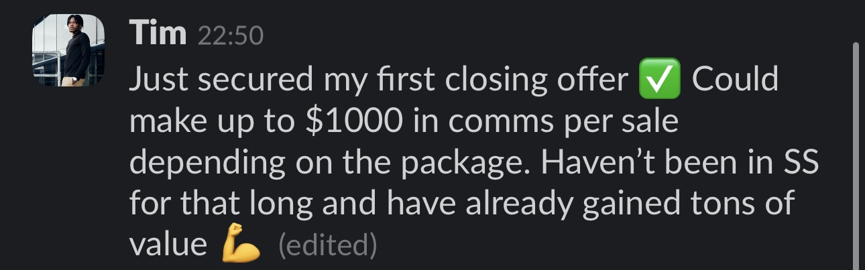Screen dimensions: 865x270
Task: Click the sender name Tim
Action: click(158, 33)
